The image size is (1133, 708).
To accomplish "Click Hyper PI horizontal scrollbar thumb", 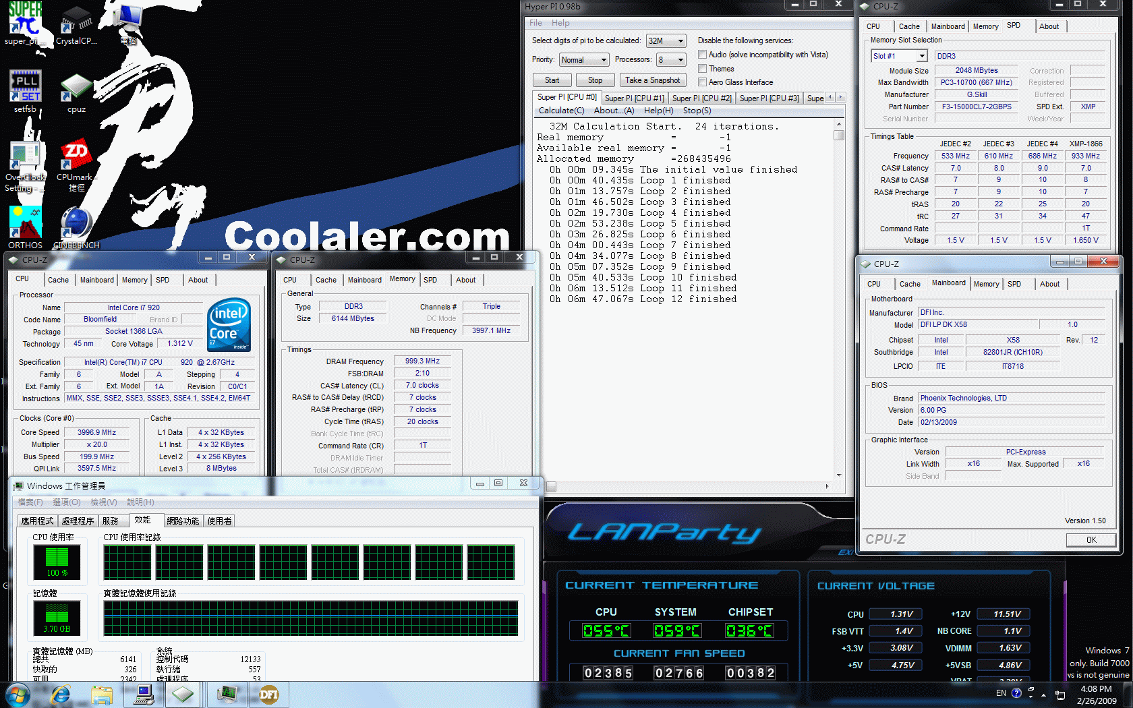I will pos(551,486).
